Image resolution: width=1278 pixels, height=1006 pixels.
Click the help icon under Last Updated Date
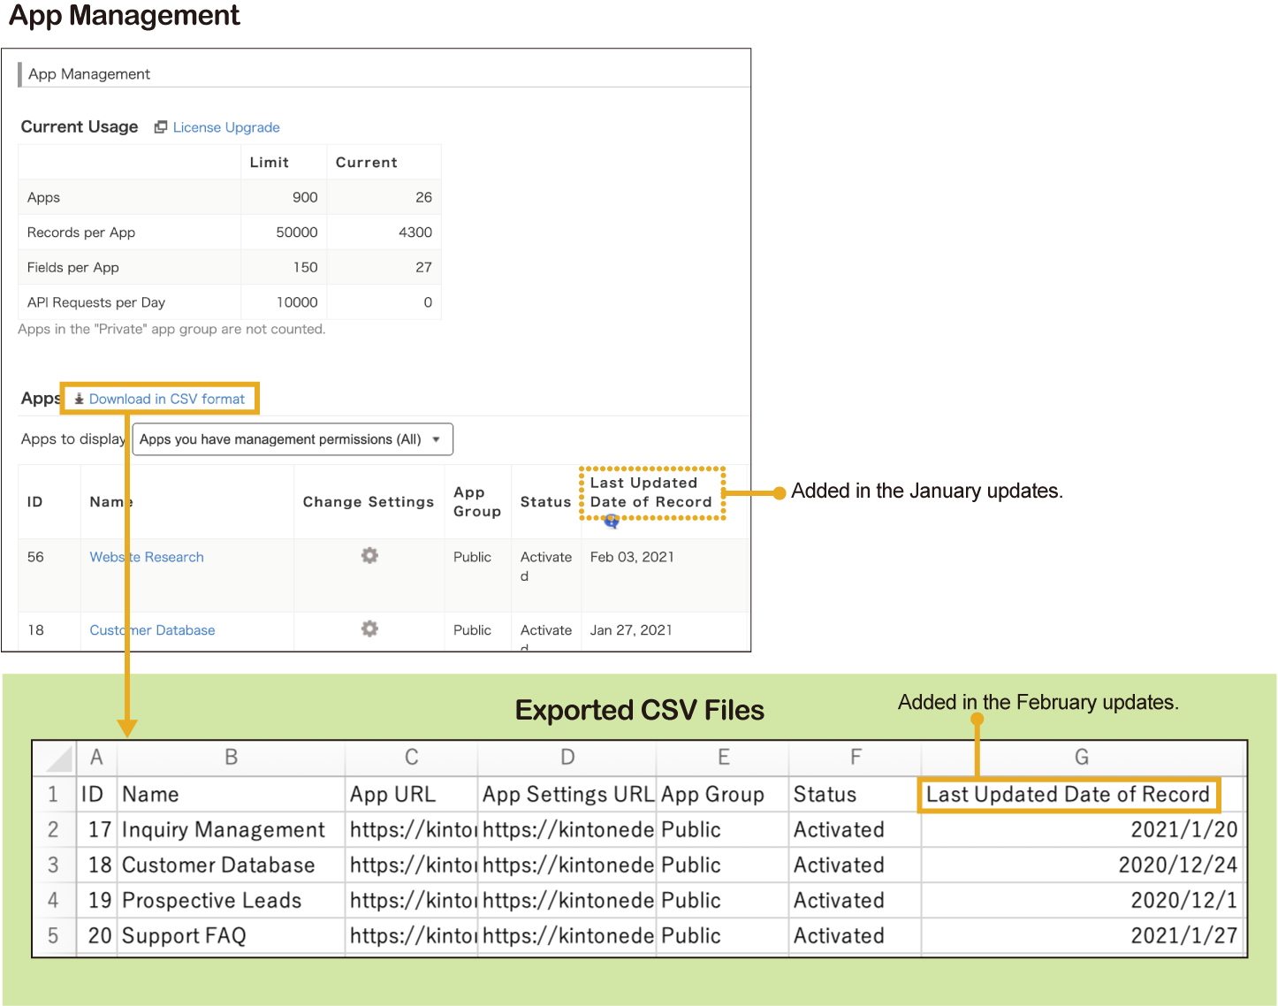611,522
